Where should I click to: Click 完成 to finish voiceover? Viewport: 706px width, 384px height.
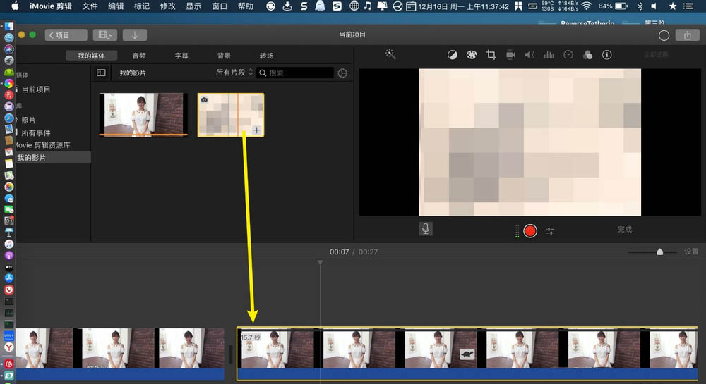coord(625,230)
